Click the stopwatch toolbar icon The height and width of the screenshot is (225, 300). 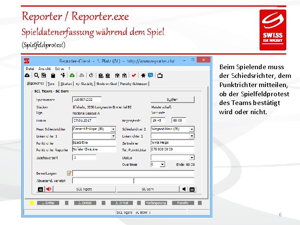tap(91, 75)
